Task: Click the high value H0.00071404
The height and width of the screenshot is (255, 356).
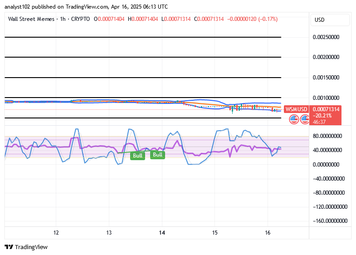Action: tap(143, 19)
